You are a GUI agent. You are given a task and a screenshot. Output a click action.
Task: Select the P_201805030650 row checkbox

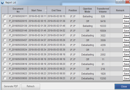pyautogui.click(x=5, y=78)
